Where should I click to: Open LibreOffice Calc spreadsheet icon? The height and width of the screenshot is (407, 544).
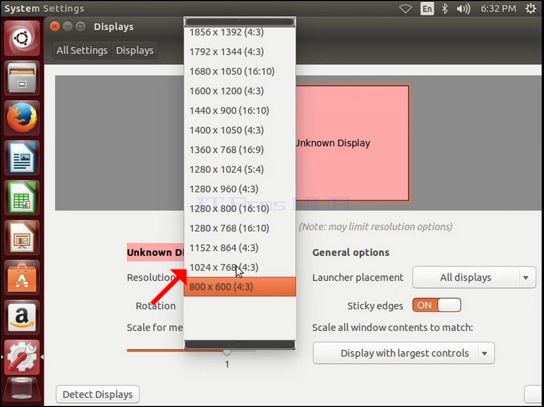tap(22, 198)
